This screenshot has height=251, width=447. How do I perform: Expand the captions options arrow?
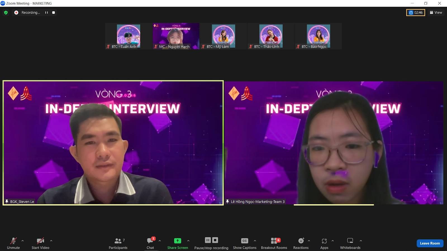255,241
